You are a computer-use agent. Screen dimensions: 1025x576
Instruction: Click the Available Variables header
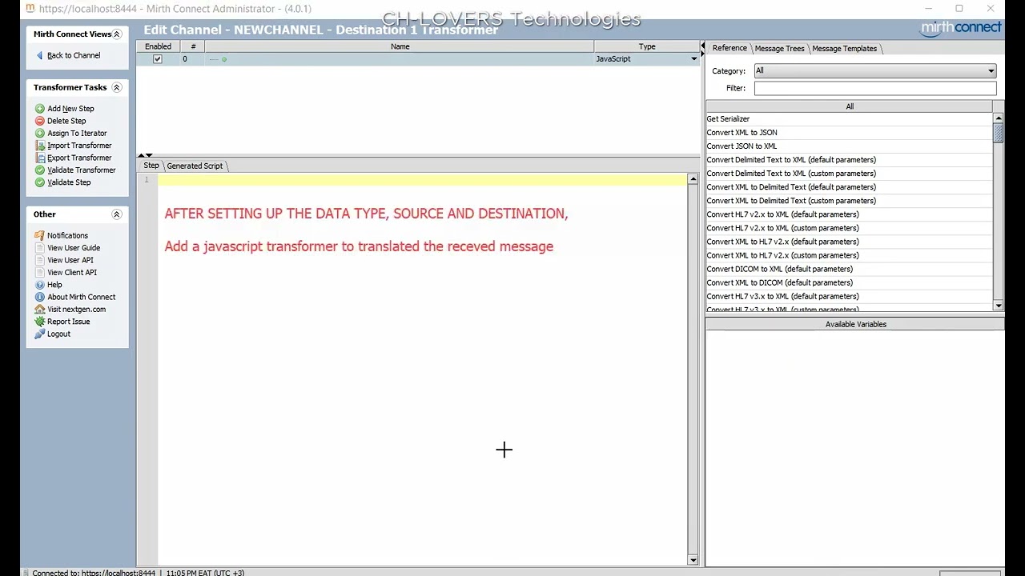tap(855, 324)
